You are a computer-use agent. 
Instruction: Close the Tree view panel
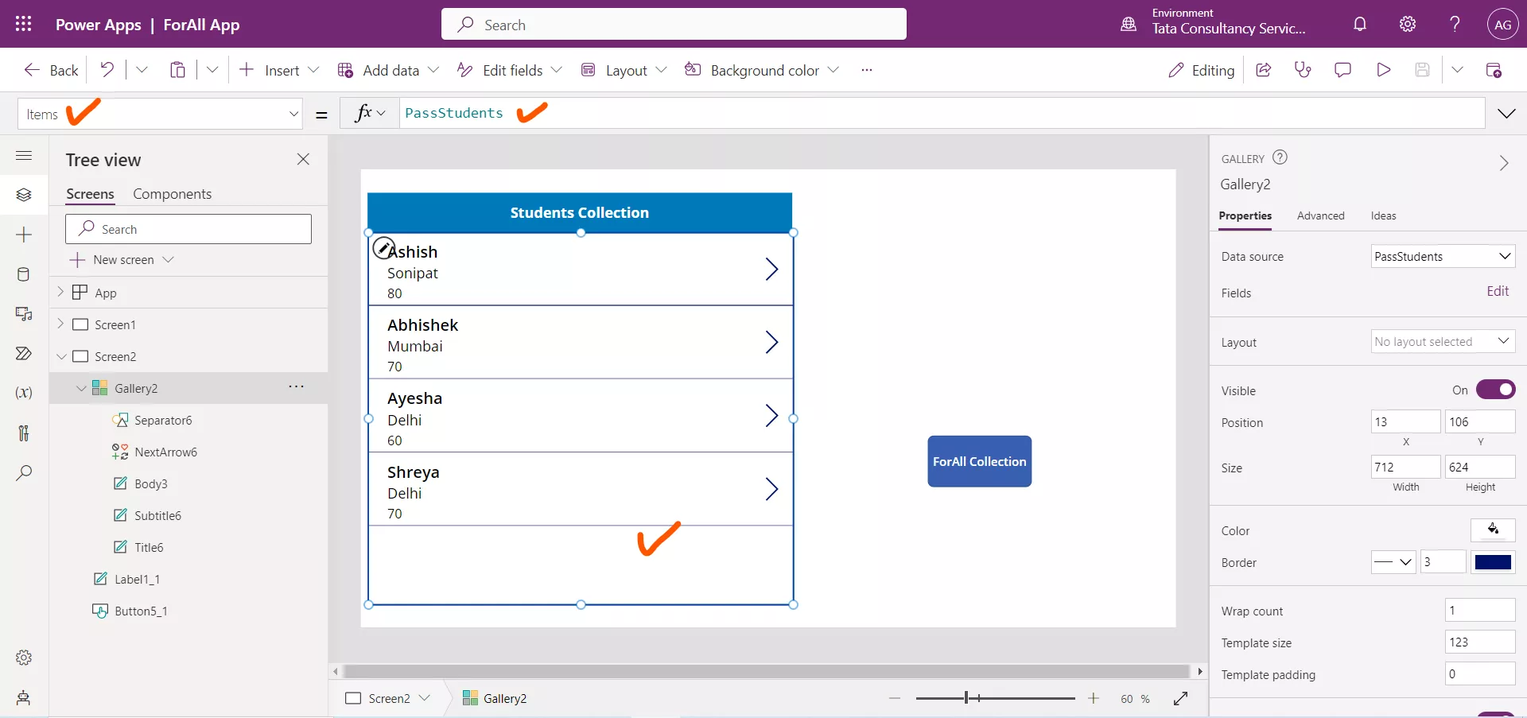303,159
